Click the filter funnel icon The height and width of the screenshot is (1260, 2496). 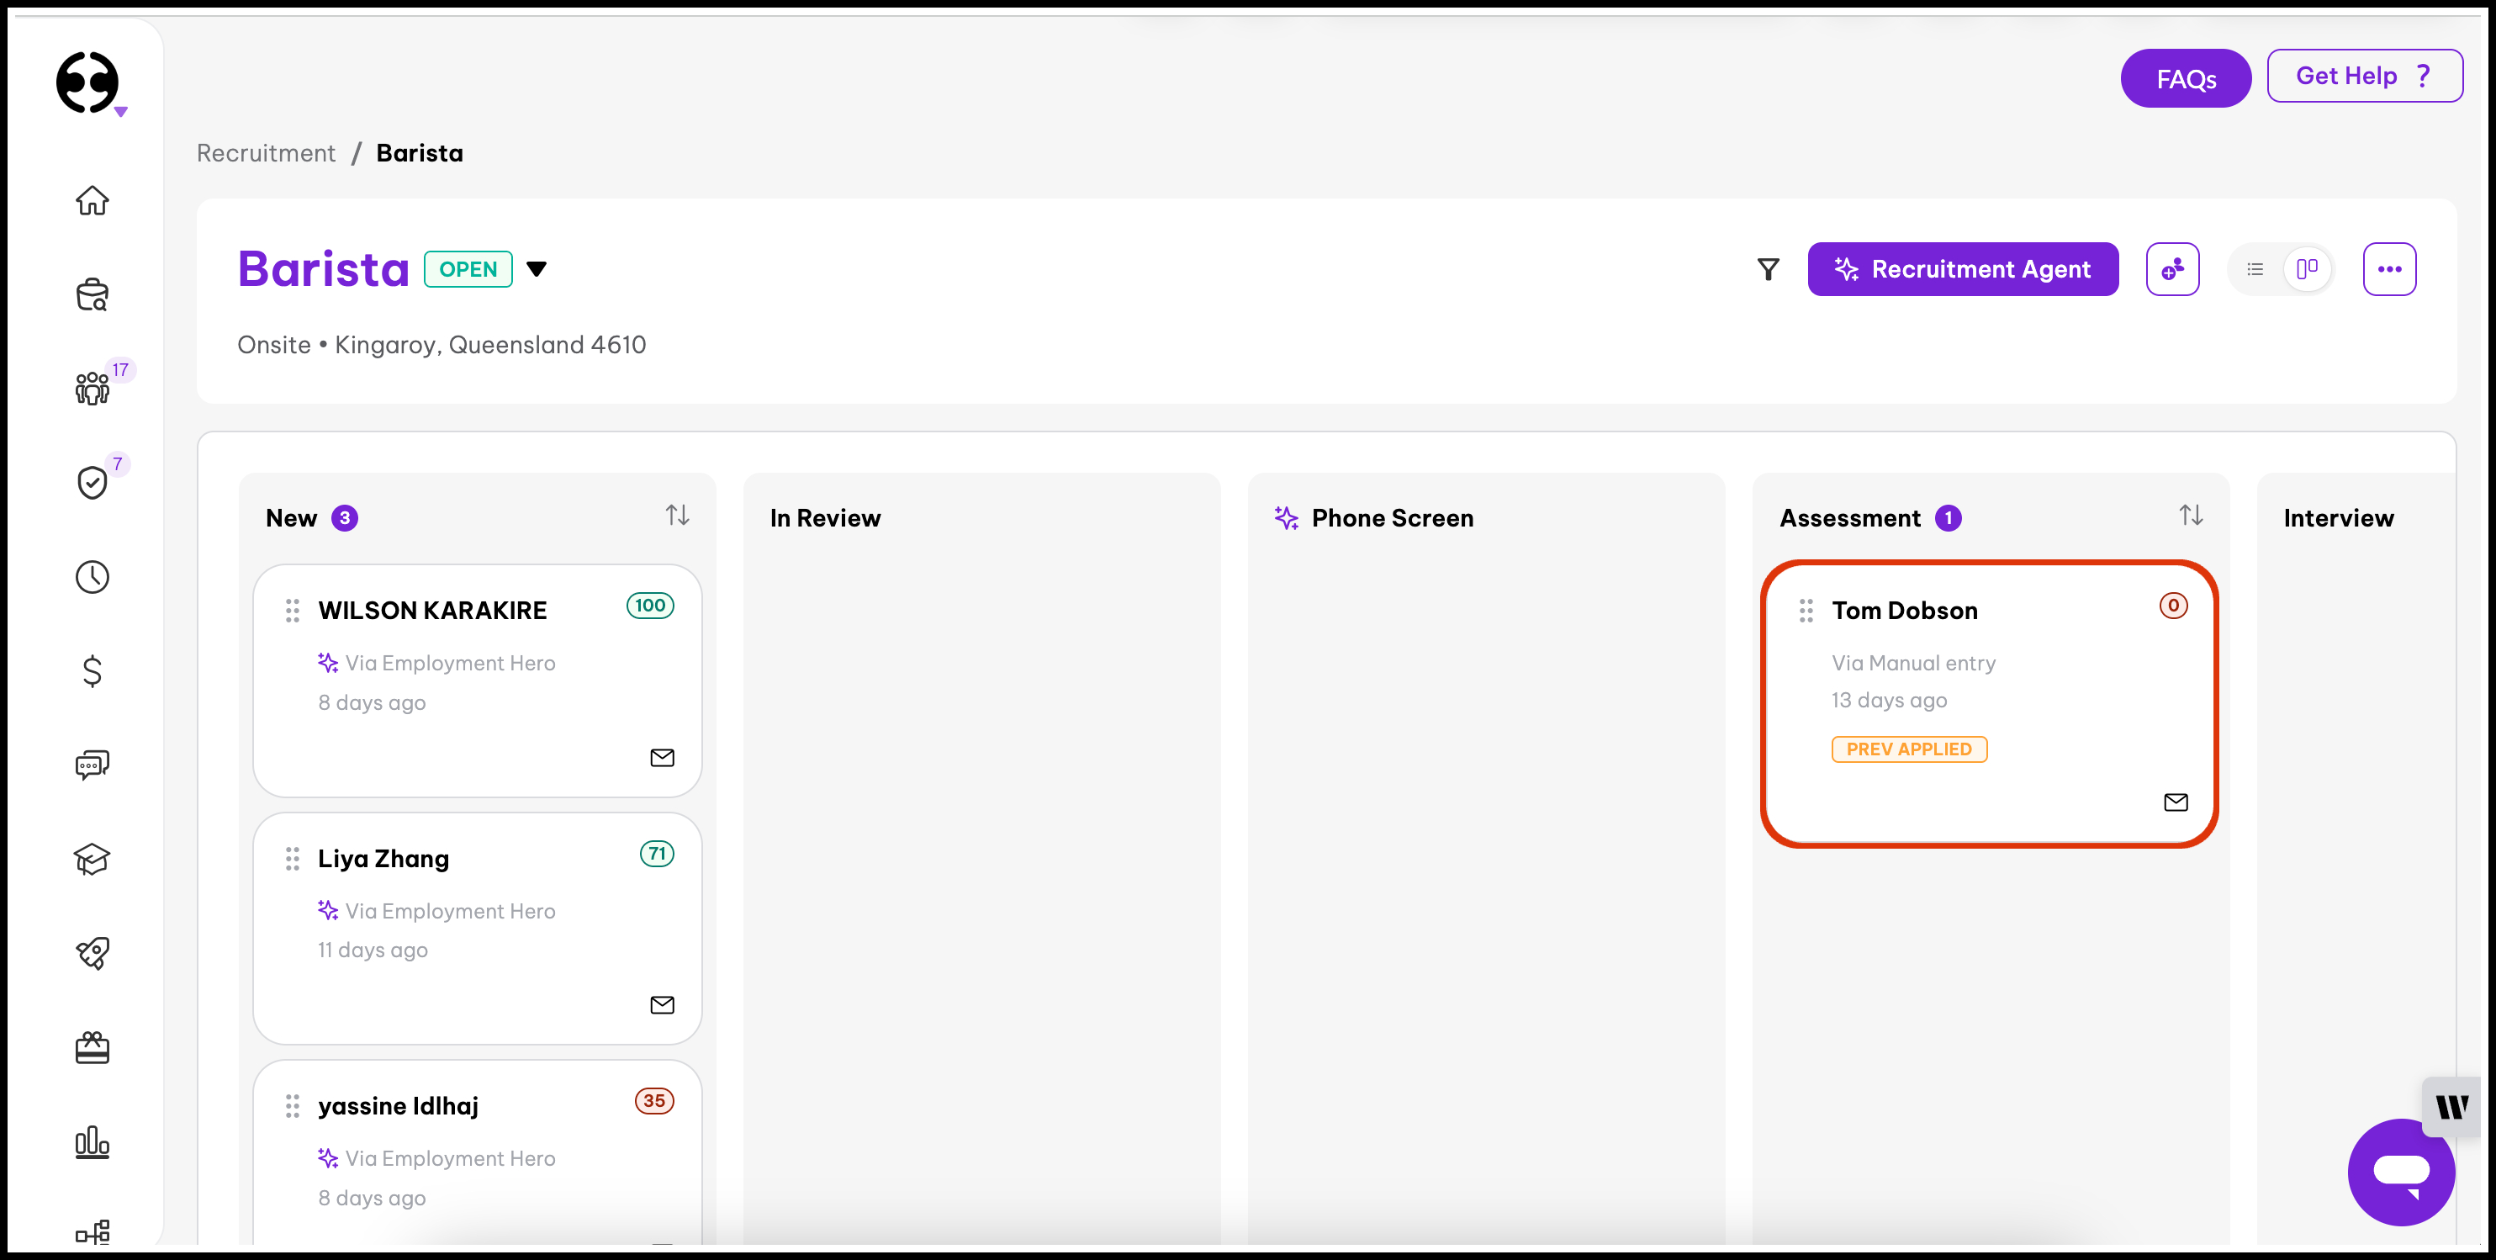coord(1768,269)
